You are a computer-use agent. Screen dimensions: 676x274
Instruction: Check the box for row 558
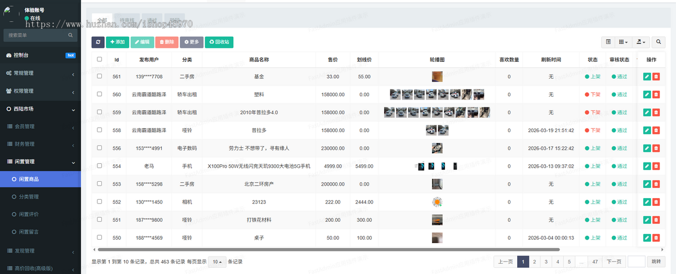[100, 130]
